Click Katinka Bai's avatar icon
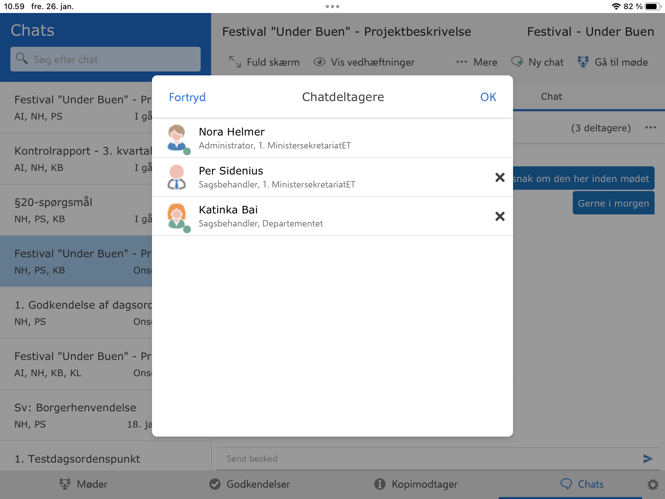665x499 pixels. click(177, 216)
